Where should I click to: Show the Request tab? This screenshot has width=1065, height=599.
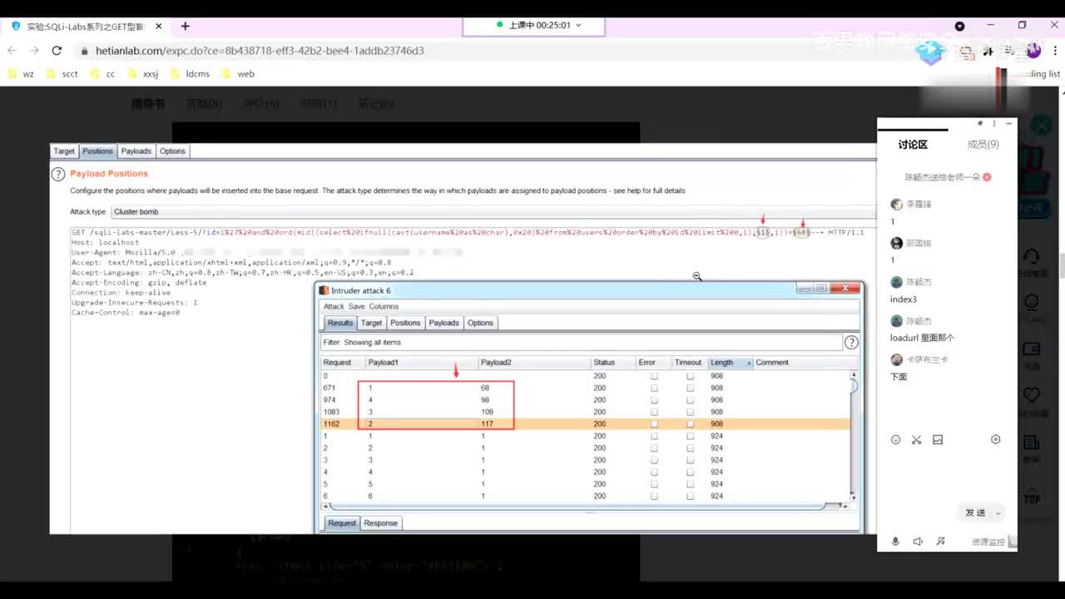coord(342,523)
